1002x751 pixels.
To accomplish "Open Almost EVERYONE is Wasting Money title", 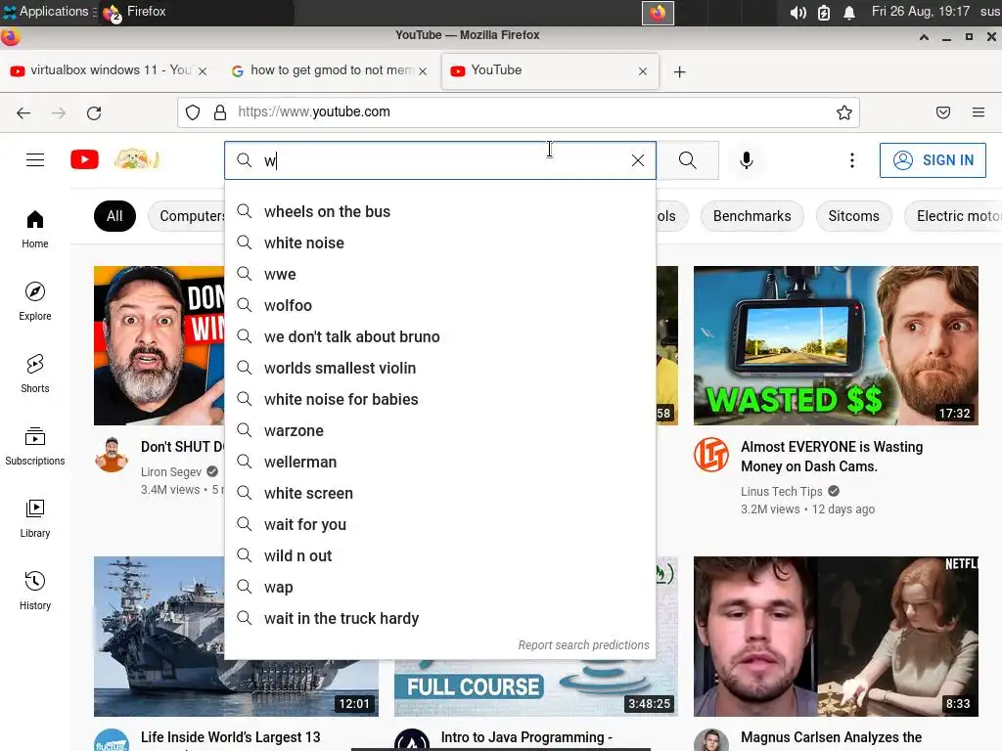I will pyautogui.click(x=832, y=457).
